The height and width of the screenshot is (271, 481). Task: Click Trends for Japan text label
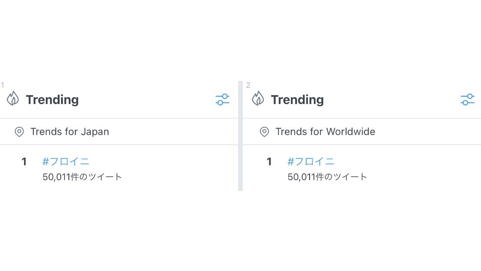point(70,131)
